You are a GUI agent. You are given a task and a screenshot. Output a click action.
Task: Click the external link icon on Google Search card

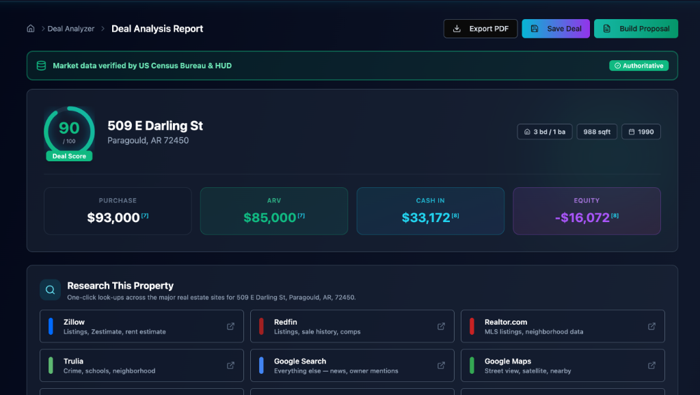(441, 366)
